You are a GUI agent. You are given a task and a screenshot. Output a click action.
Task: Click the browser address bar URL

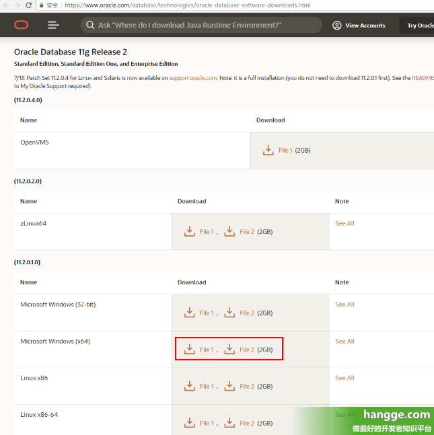click(x=187, y=5)
